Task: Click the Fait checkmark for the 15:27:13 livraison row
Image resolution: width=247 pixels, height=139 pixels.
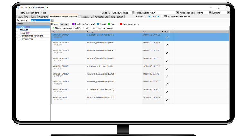Action: pos(167,69)
